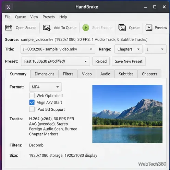This screenshot has height=170, width=170.
Task: Switch to the Dimensions tab
Action: (x=45, y=74)
